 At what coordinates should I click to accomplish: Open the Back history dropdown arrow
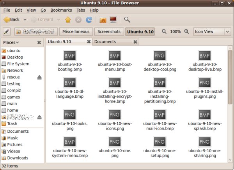[x=25, y=19]
